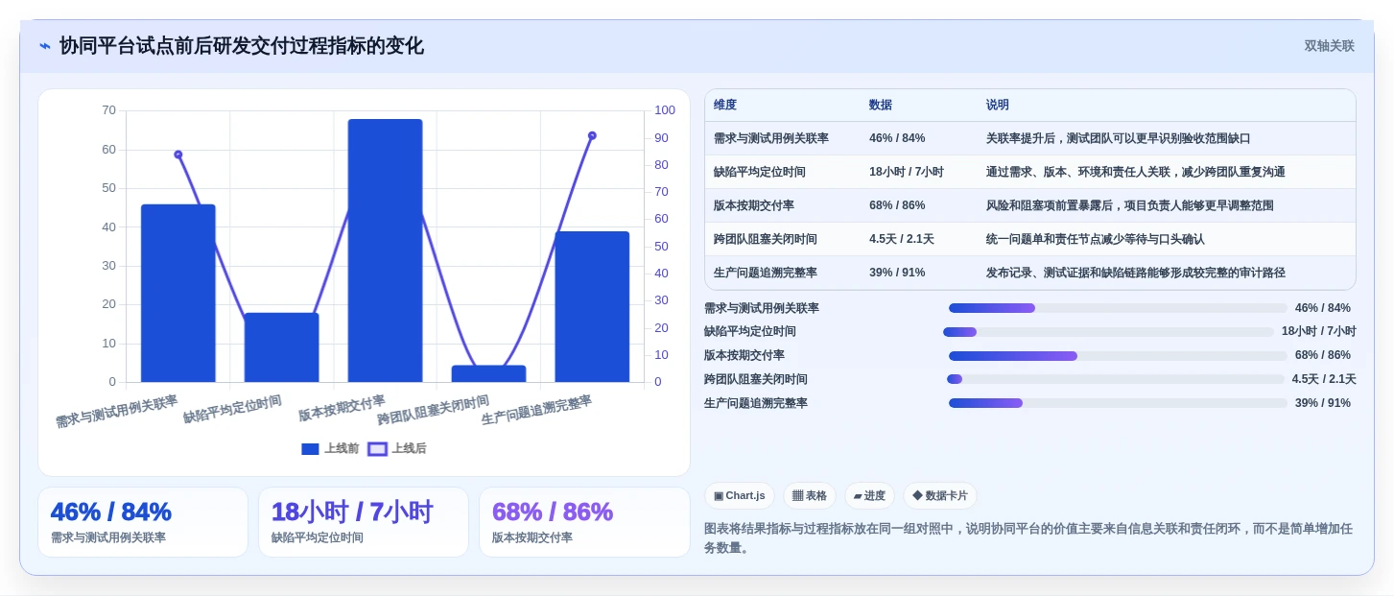Click table value 18小时 / 7小时
This screenshot has height=596, width=1394.
pyautogui.click(x=907, y=172)
